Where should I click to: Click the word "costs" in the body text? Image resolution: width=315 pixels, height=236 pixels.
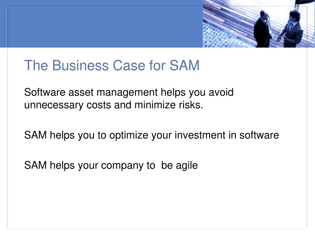coord(99,105)
